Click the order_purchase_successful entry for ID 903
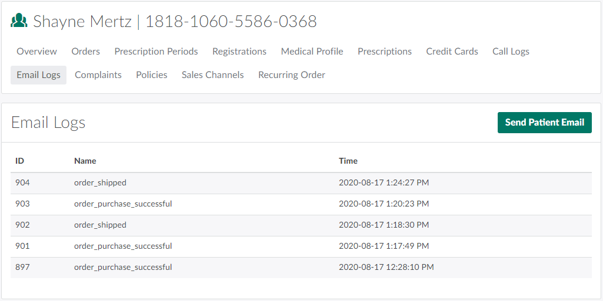 coord(123,204)
